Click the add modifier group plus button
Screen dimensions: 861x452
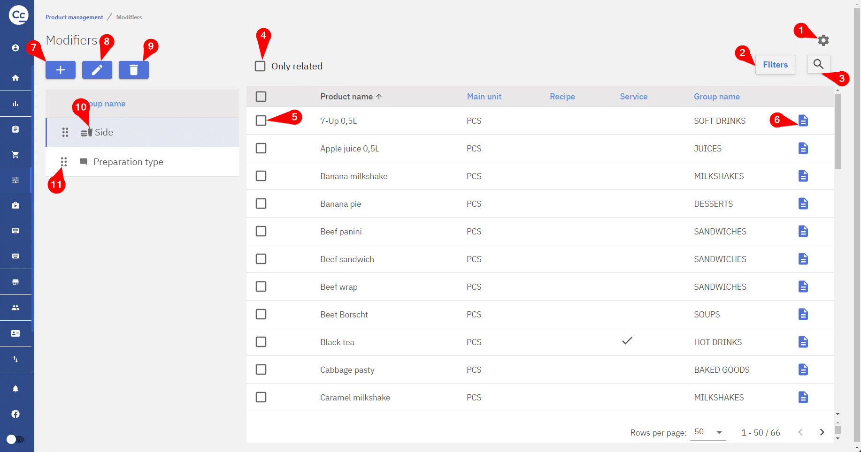click(61, 70)
